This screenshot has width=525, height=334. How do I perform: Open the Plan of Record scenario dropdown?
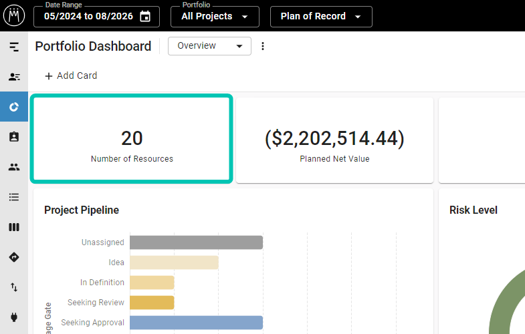321,17
